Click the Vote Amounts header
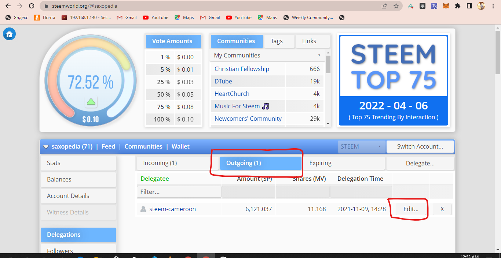Screen dimensions: 501x258 pos(173,41)
